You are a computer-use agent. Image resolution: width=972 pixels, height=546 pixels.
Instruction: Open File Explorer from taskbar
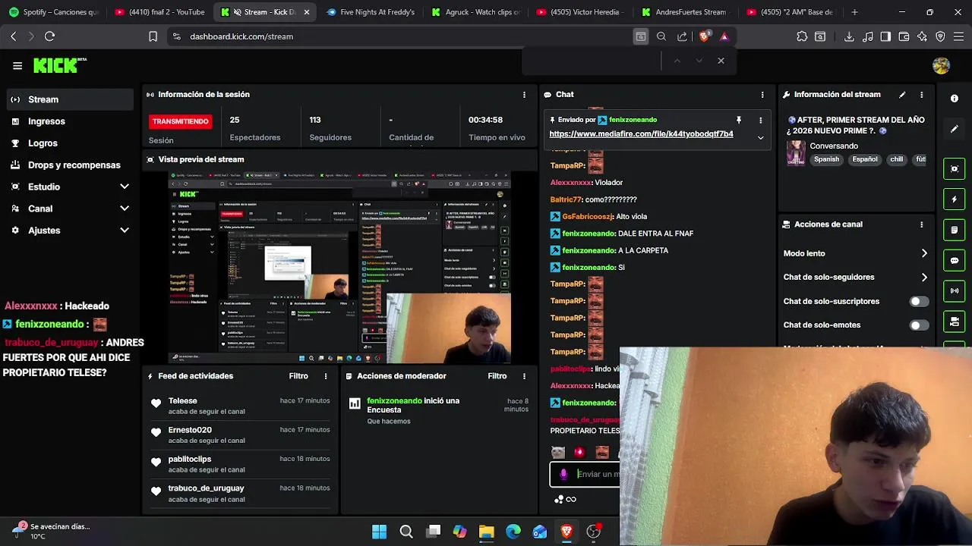tap(486, 532)
